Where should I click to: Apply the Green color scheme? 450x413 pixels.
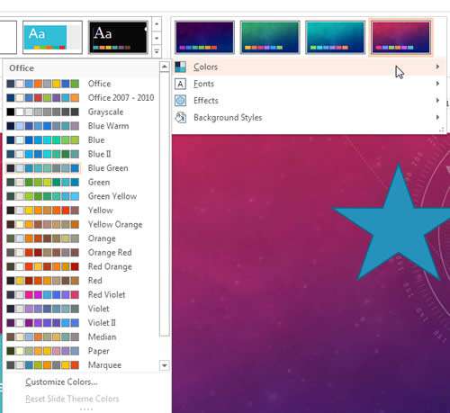82,183
